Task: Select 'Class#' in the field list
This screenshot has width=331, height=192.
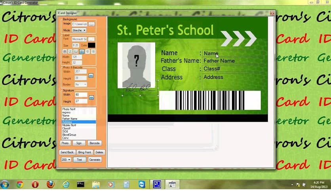Action: click(x=78, y=129)
